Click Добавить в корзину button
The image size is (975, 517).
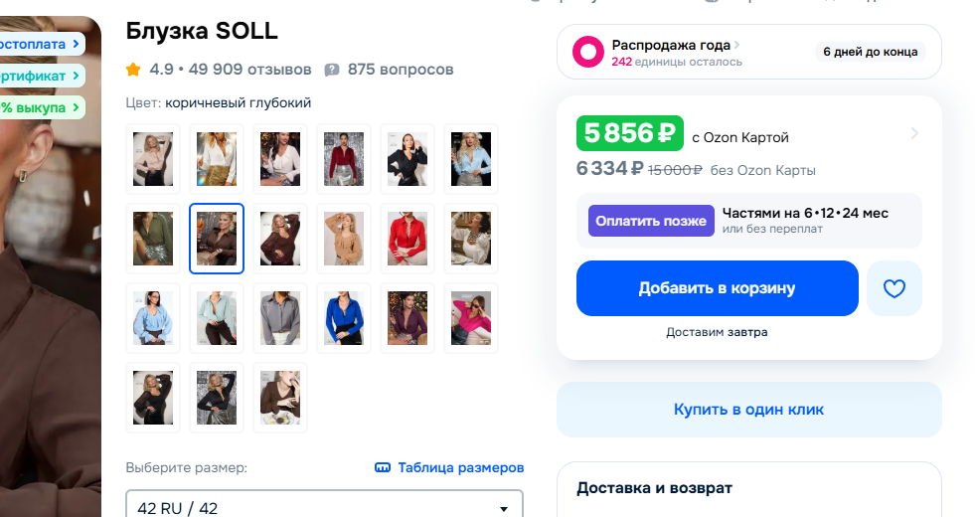click(717, 288)
